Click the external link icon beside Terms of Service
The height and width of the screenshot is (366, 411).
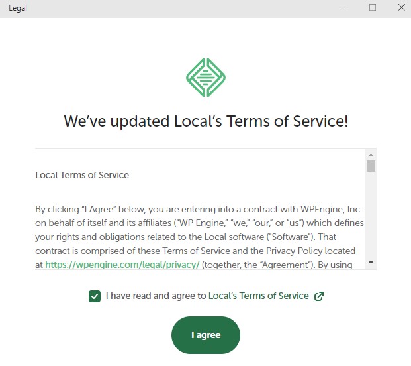pos(319,296)
